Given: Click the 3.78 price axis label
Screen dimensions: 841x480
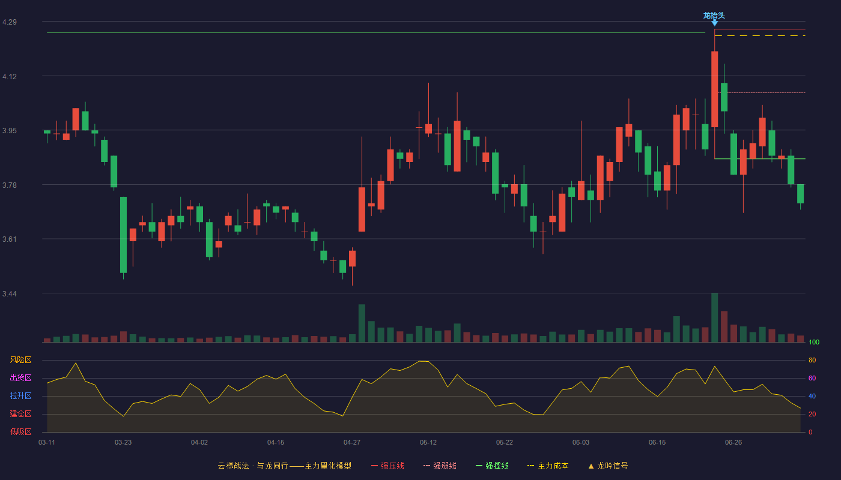Looking at the screenshot, I should 10,185.
